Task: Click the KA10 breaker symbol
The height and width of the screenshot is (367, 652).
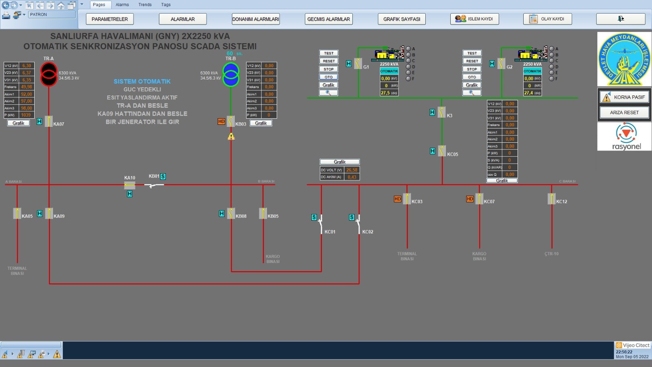Action: [130, 185]
